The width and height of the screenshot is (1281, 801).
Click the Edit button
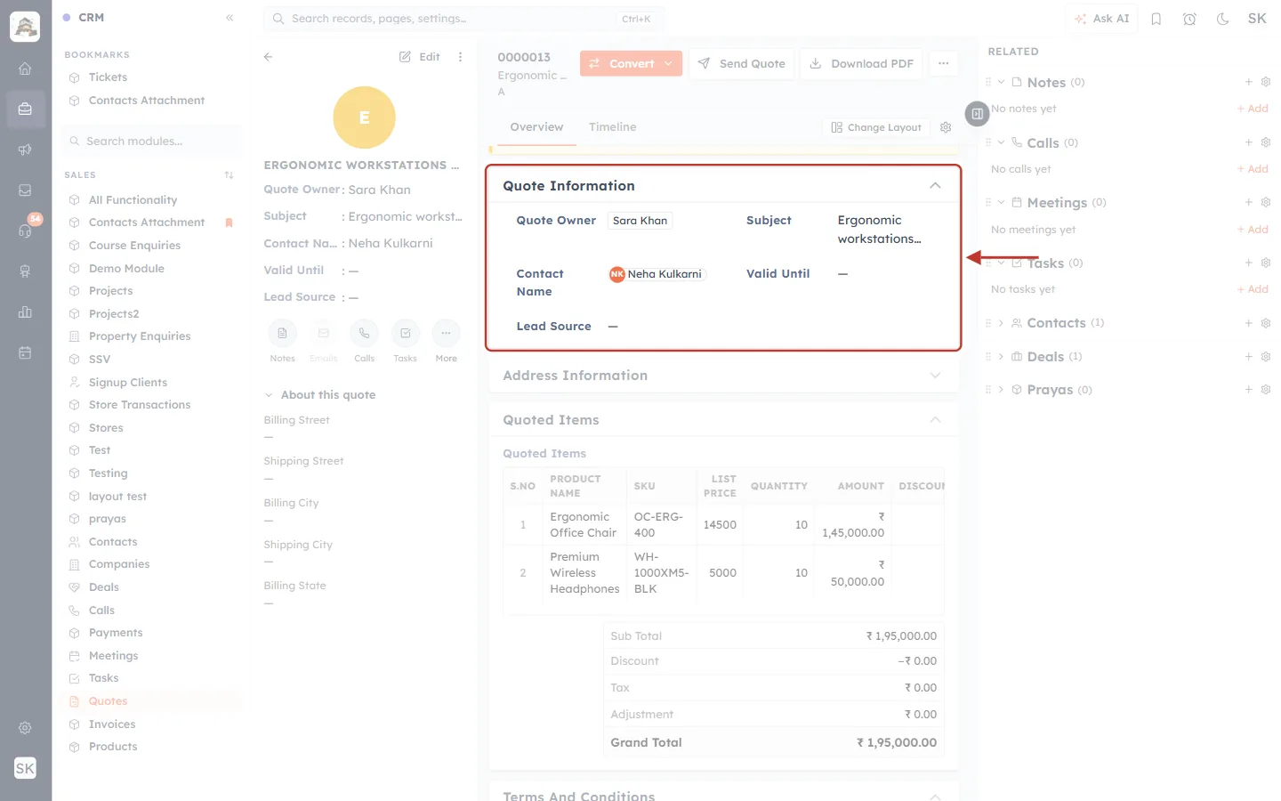(420, 57)
